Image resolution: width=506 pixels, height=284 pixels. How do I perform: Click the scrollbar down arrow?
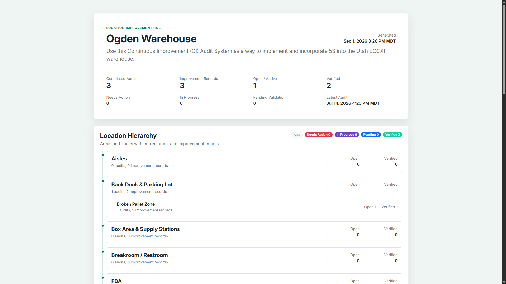pyautogui.click(x=504, y=282)
